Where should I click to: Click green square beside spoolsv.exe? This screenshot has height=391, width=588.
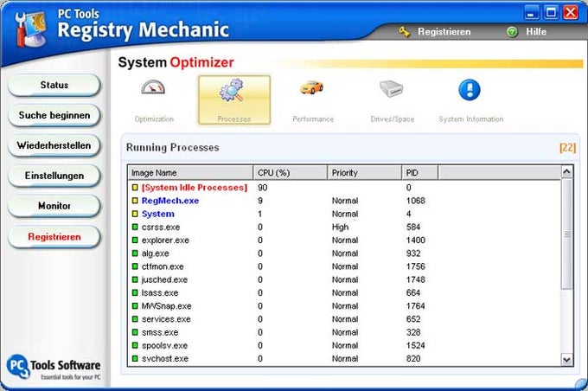point(135,345)
